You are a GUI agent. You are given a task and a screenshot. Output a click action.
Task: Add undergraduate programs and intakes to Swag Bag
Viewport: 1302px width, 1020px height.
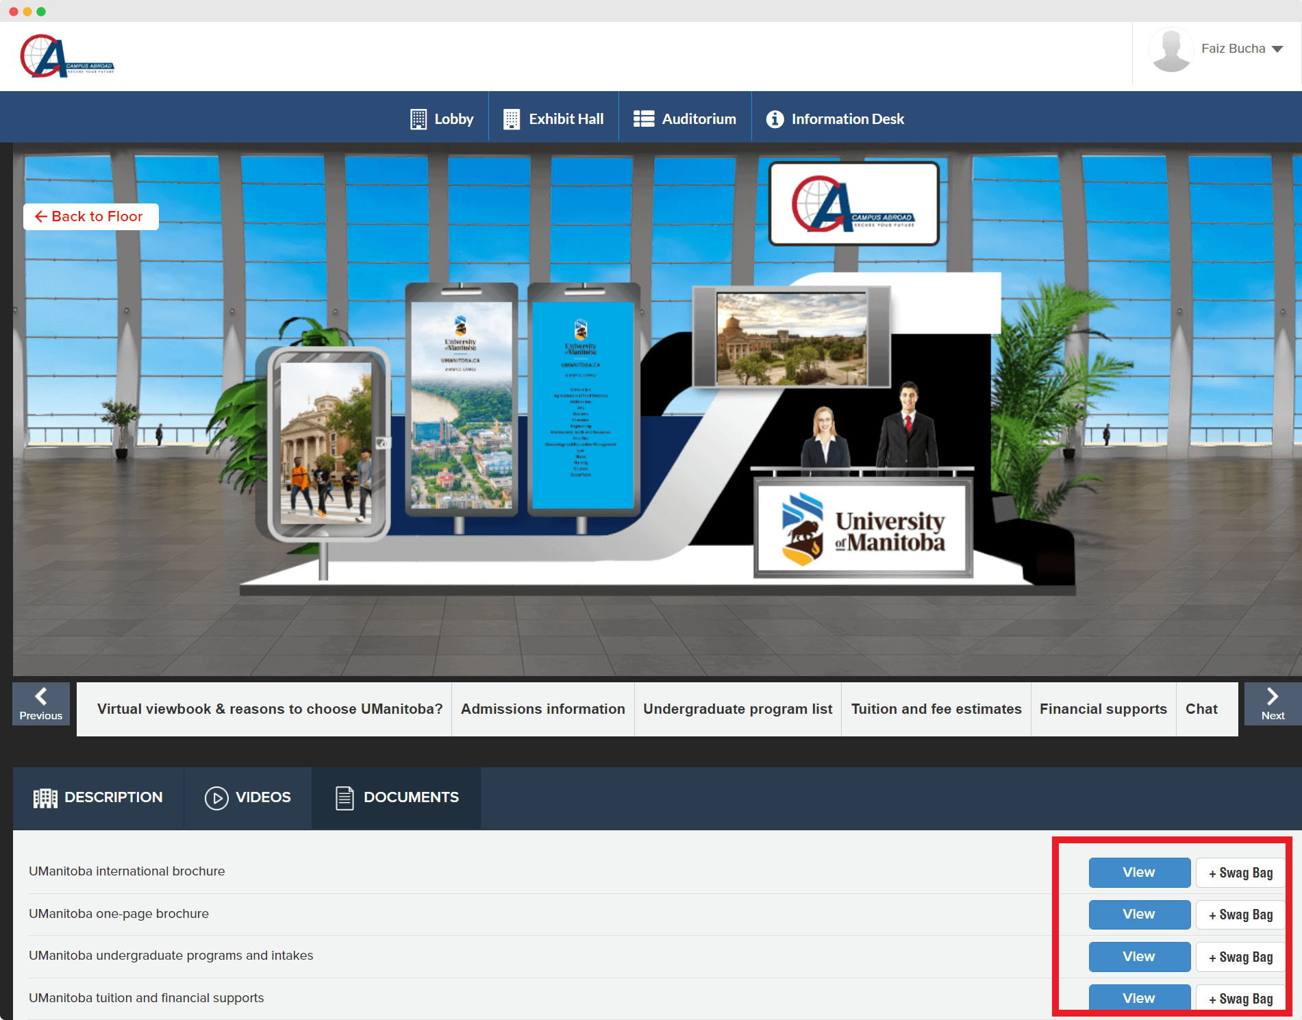(x=1240, y=957)
